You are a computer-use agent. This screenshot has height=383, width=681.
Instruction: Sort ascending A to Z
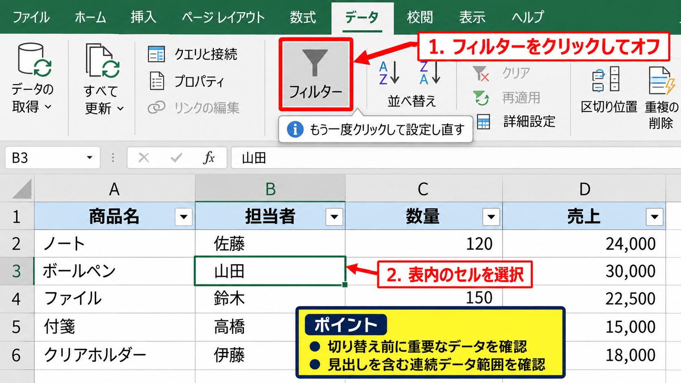[x=389, y=72]
